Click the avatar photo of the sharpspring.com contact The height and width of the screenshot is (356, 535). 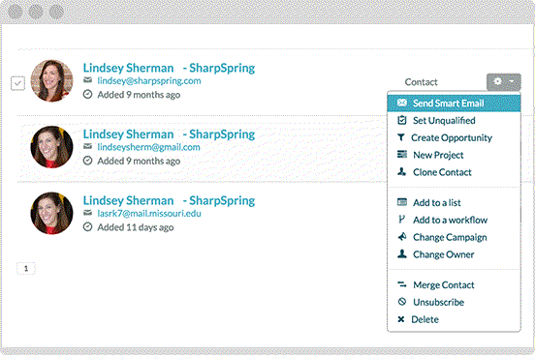click(52, 80)
